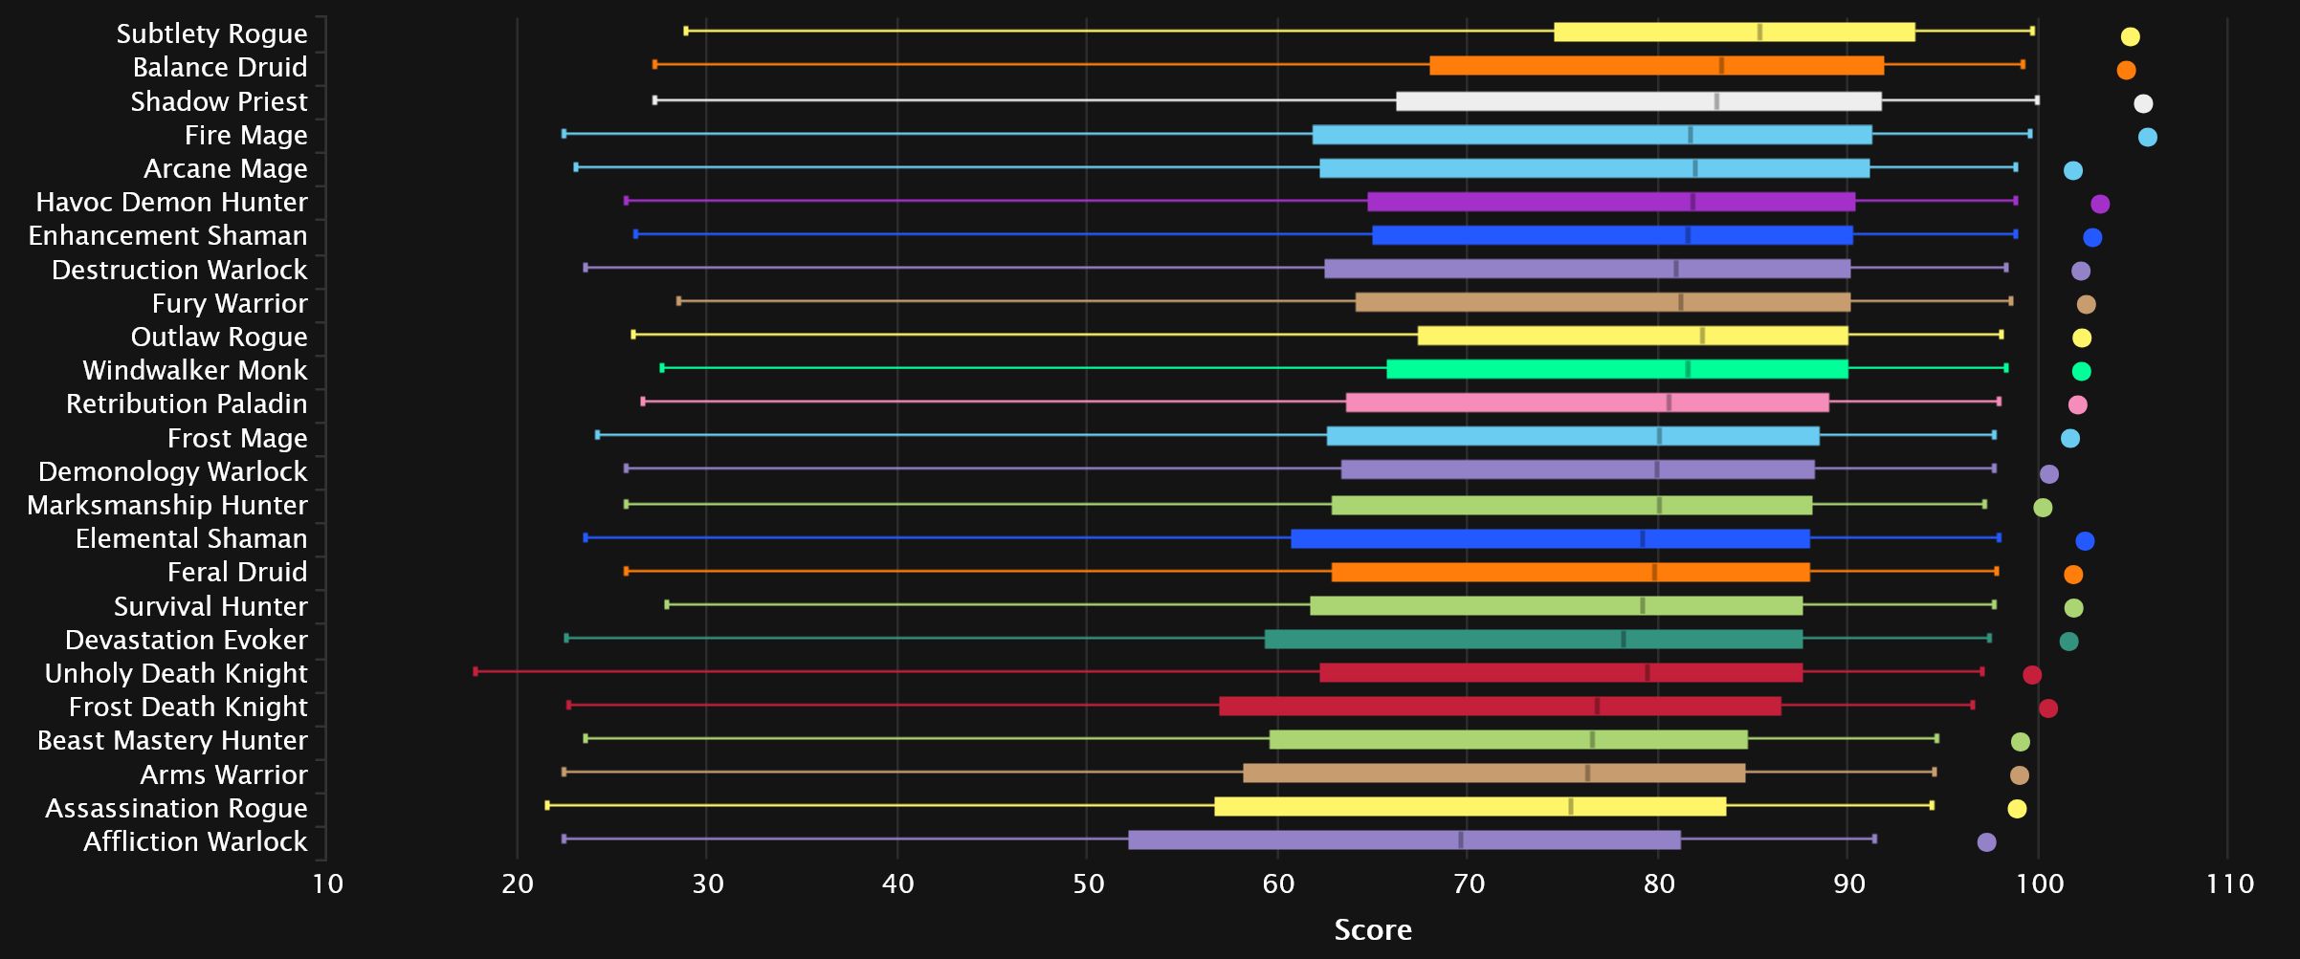Click the Arcane Mage label
The image size is (2300, 959).
pyautogui.click(x=226, y=168)
